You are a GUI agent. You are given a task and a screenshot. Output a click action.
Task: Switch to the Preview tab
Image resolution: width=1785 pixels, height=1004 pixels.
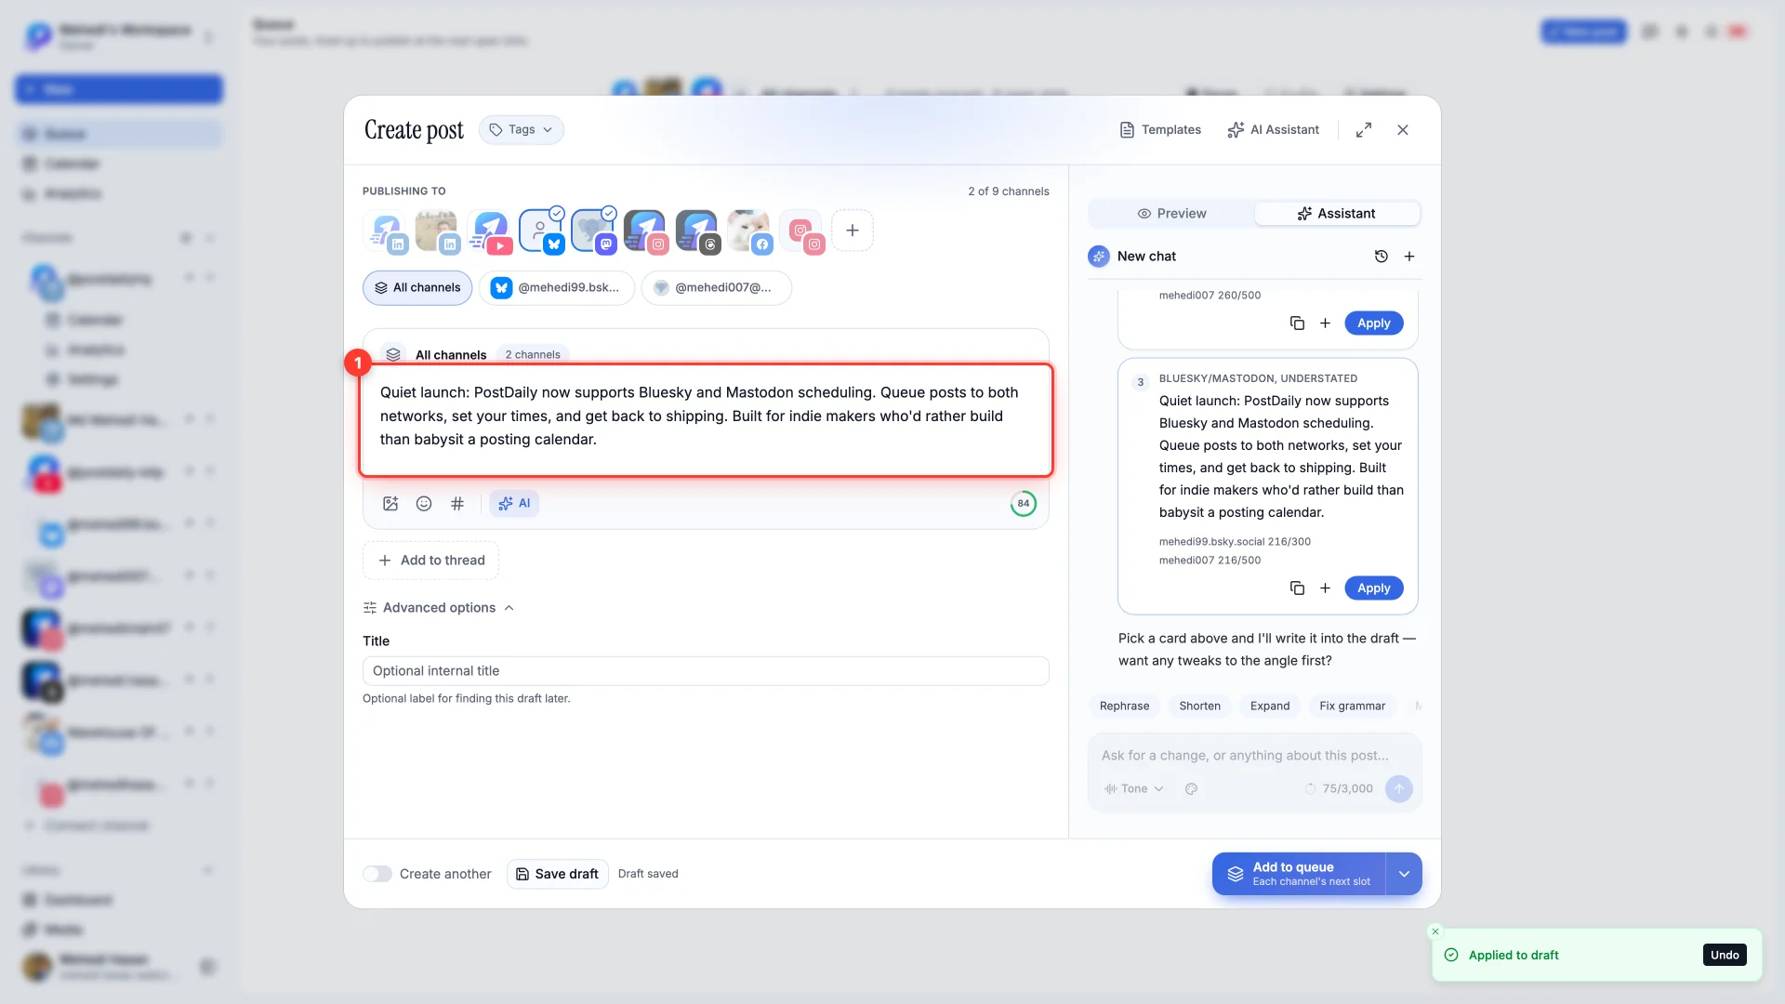pyautogui.click(x=1171, y=214)
